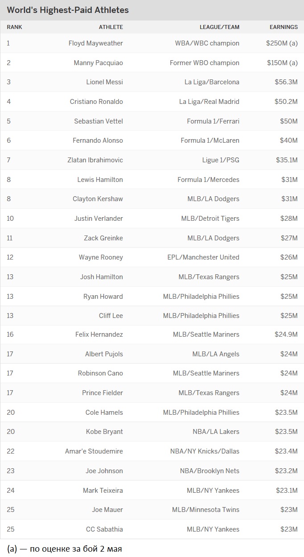Image resolution: width=304 pixels, height=557 pixels.
Task: Open the Cristiano Ronaldo entry
Action: pyautogui.click(x=96, y=102)
